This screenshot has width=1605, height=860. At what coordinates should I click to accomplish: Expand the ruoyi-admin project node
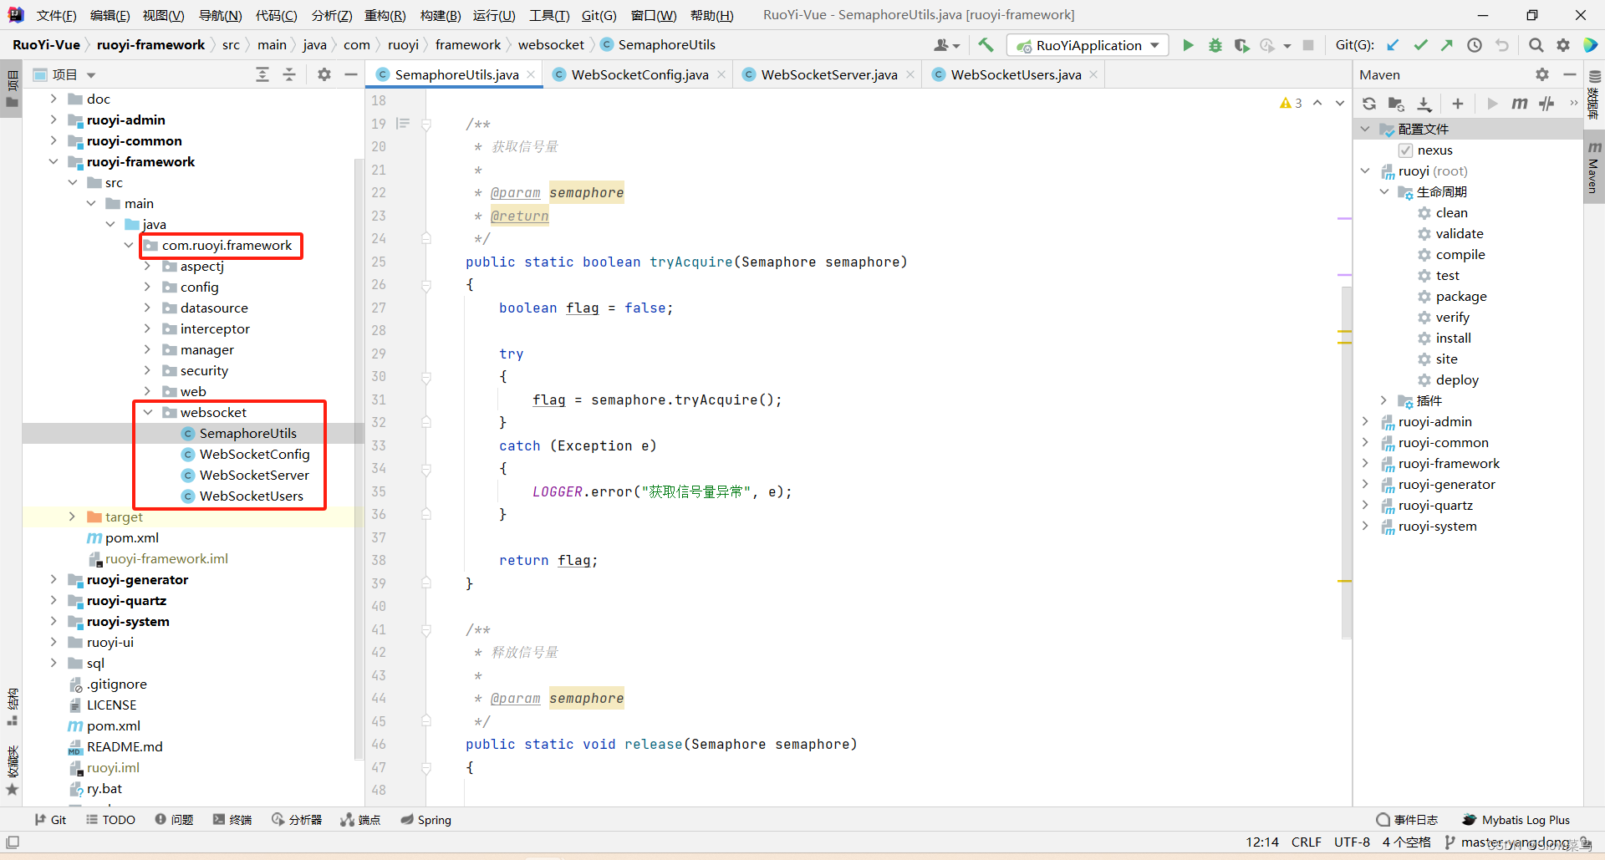[x=53, y=120]
